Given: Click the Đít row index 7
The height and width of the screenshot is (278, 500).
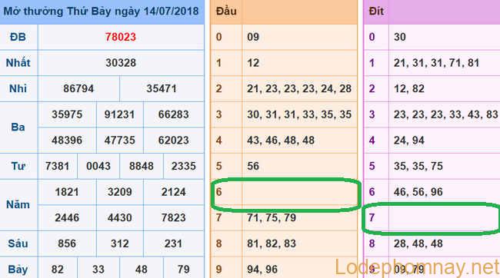Looking at the screenshot, I should pyautogui.click(x=372, y=218).
